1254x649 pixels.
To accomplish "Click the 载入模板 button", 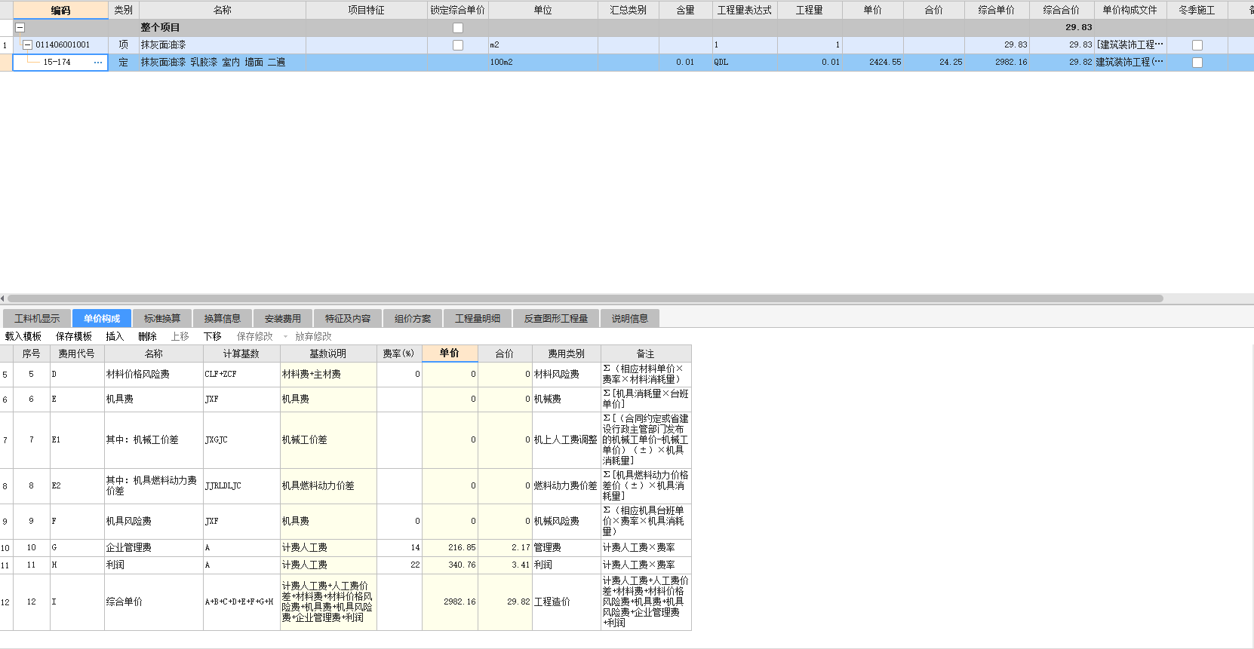I will pos(23,336).
